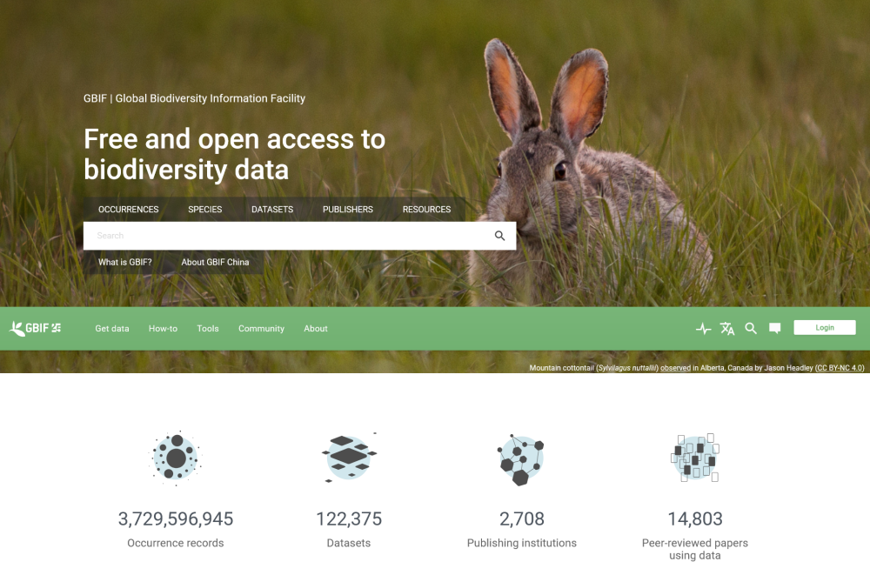This screenshot has height=582, width=870.
Task: Click the 3,729,596,945 occurrence count
Action: click(176, 518)
